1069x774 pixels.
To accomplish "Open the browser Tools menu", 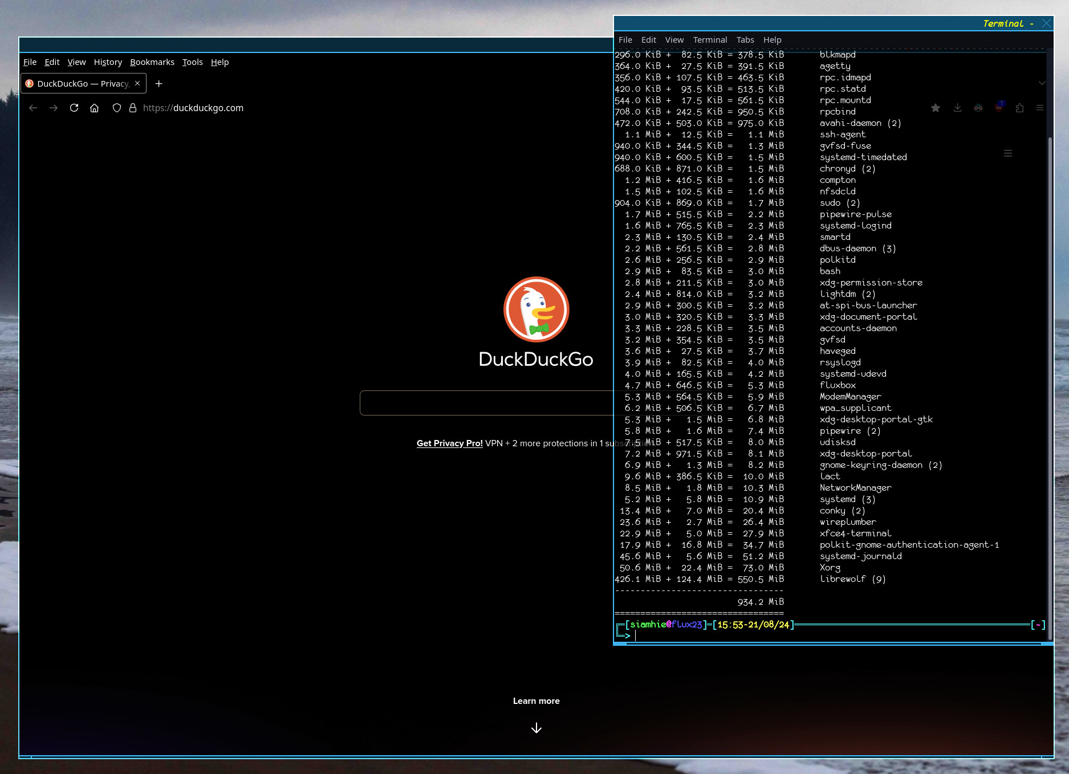I will click(193, 62).
